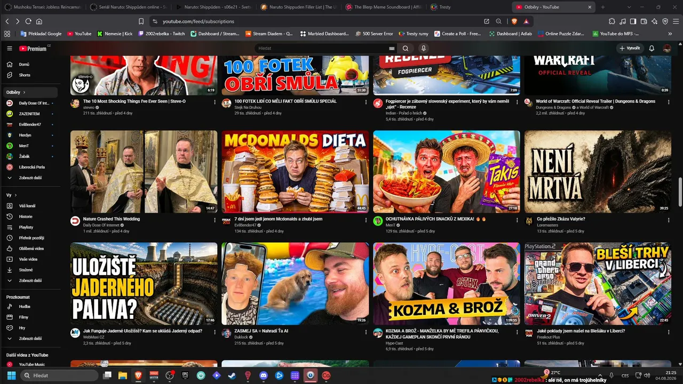683x384 pixels.
Task: Open the account avatar menu
Action: pos(667,49)
